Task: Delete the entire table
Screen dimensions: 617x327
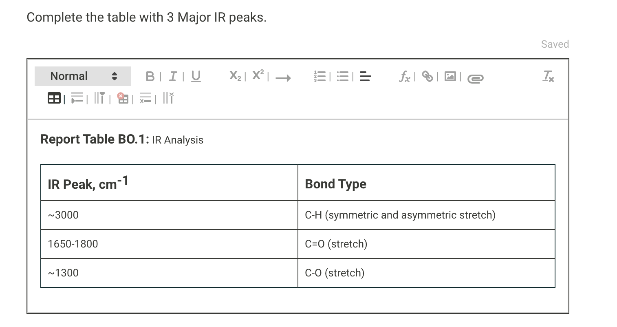Action: tap(123, 98)
